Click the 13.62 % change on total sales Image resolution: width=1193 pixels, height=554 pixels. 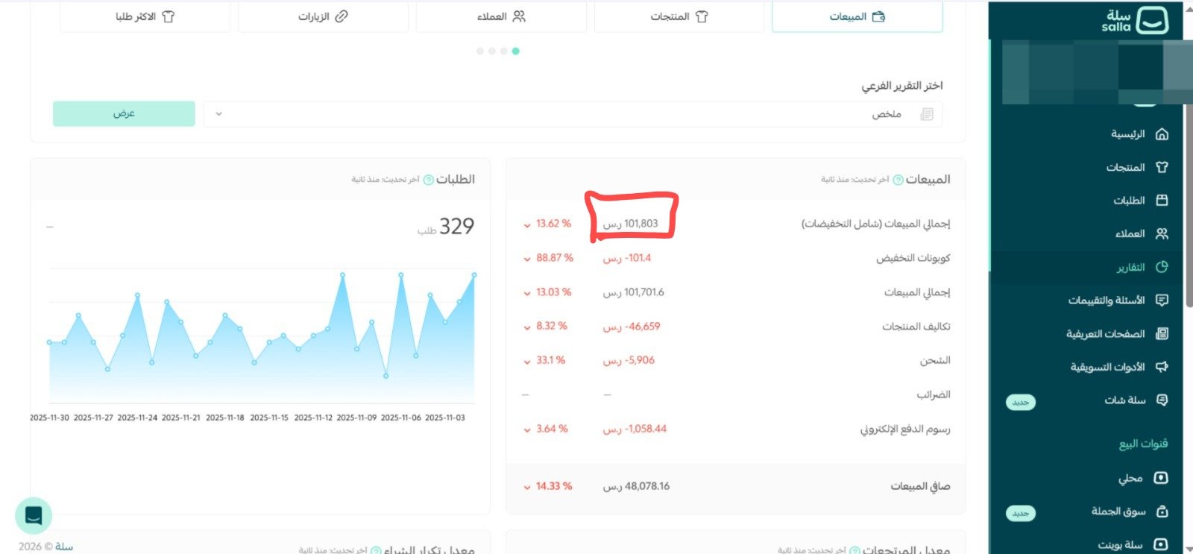tap(548, 224)
